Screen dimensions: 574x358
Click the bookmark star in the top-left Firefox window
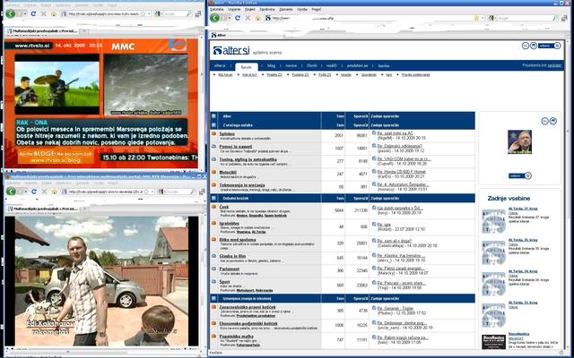coord(143,13)
